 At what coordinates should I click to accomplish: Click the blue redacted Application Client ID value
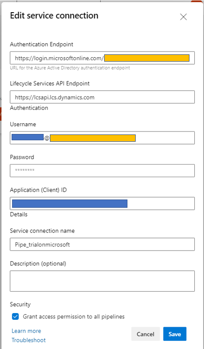70,204
